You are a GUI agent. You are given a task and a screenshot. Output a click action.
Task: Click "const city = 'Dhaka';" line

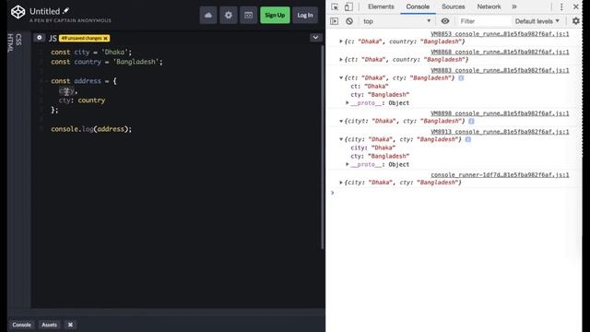91,53
